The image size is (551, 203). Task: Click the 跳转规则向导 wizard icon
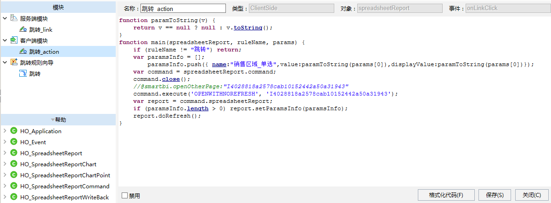tap(13, 62)
